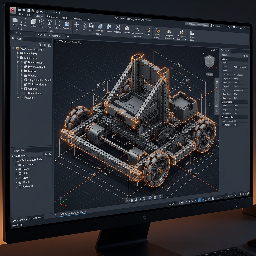
Task: Activate the 3D wireframe cube tool
Action: click(x=42, y=22)
